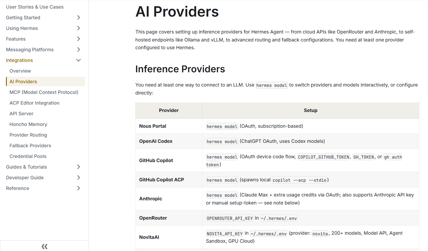Open the Getting Started sidebar link
428x251 pixels.
point(23,17)
